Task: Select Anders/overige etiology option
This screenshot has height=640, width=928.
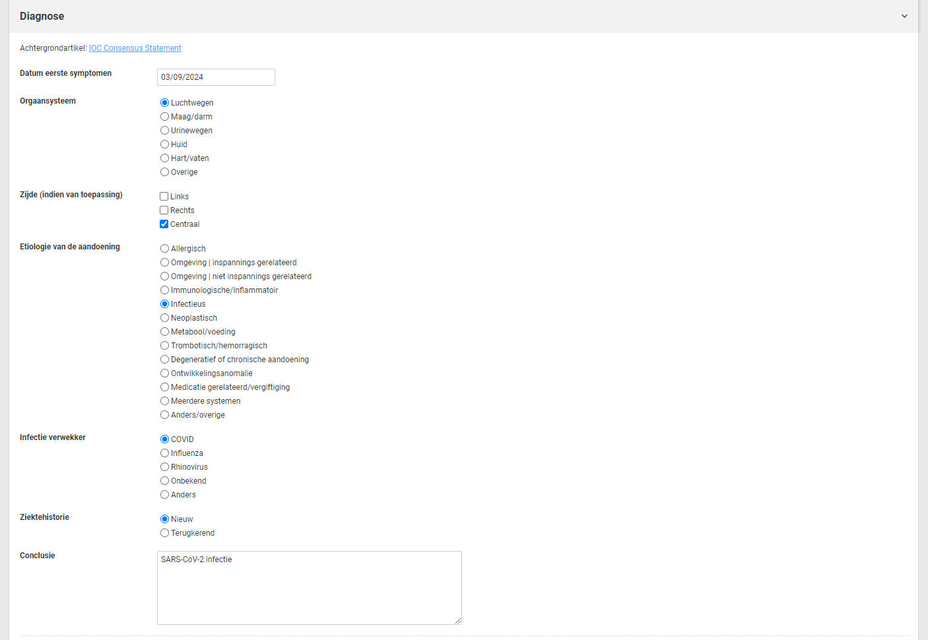Action: pyautogui.click(x=164, y=415)
